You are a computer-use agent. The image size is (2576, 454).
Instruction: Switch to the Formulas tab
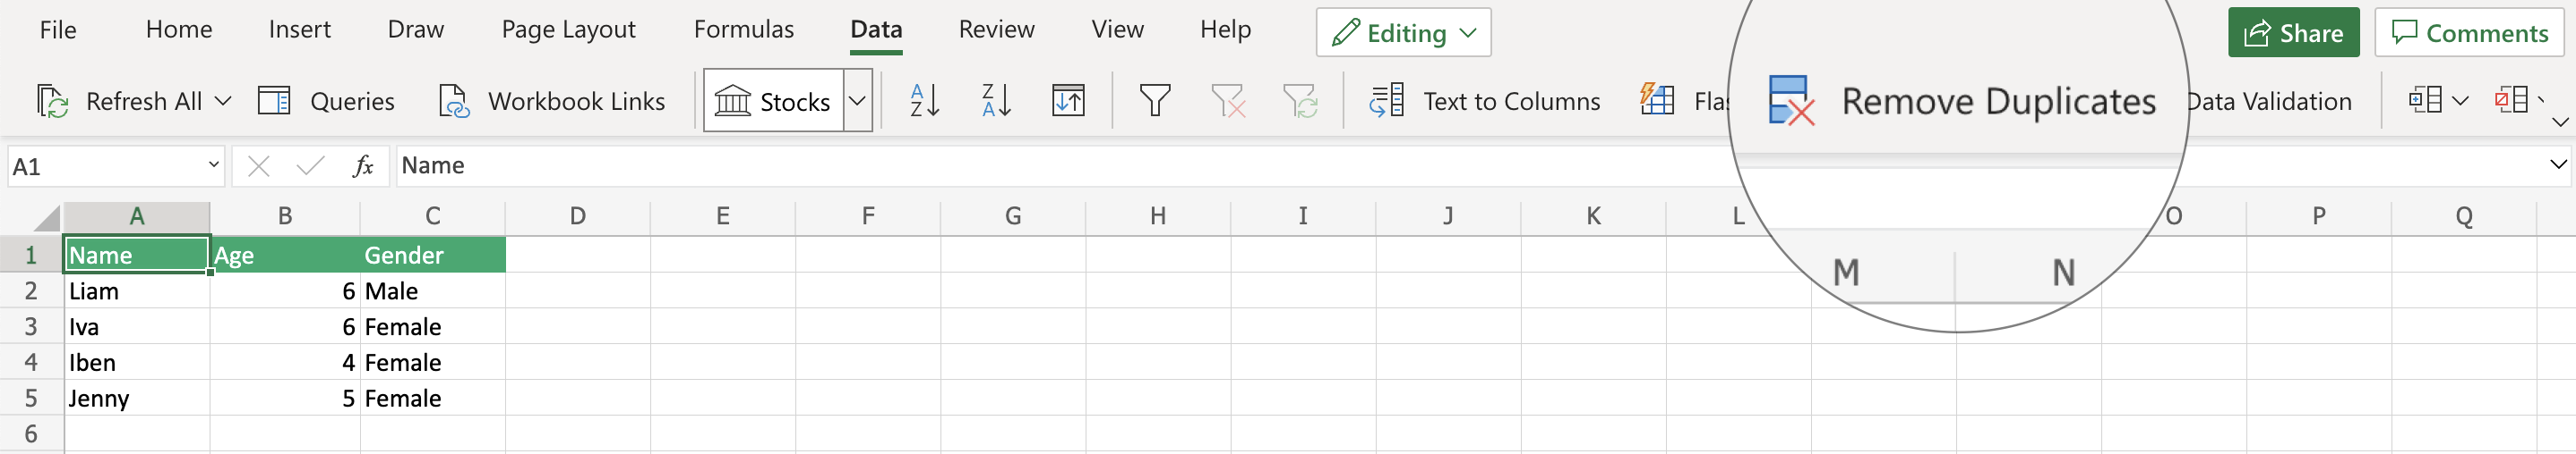(743, 29)
